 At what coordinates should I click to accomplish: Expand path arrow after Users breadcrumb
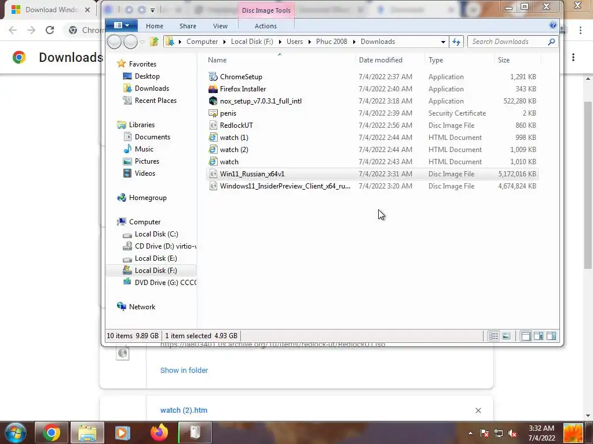(309, 42)
